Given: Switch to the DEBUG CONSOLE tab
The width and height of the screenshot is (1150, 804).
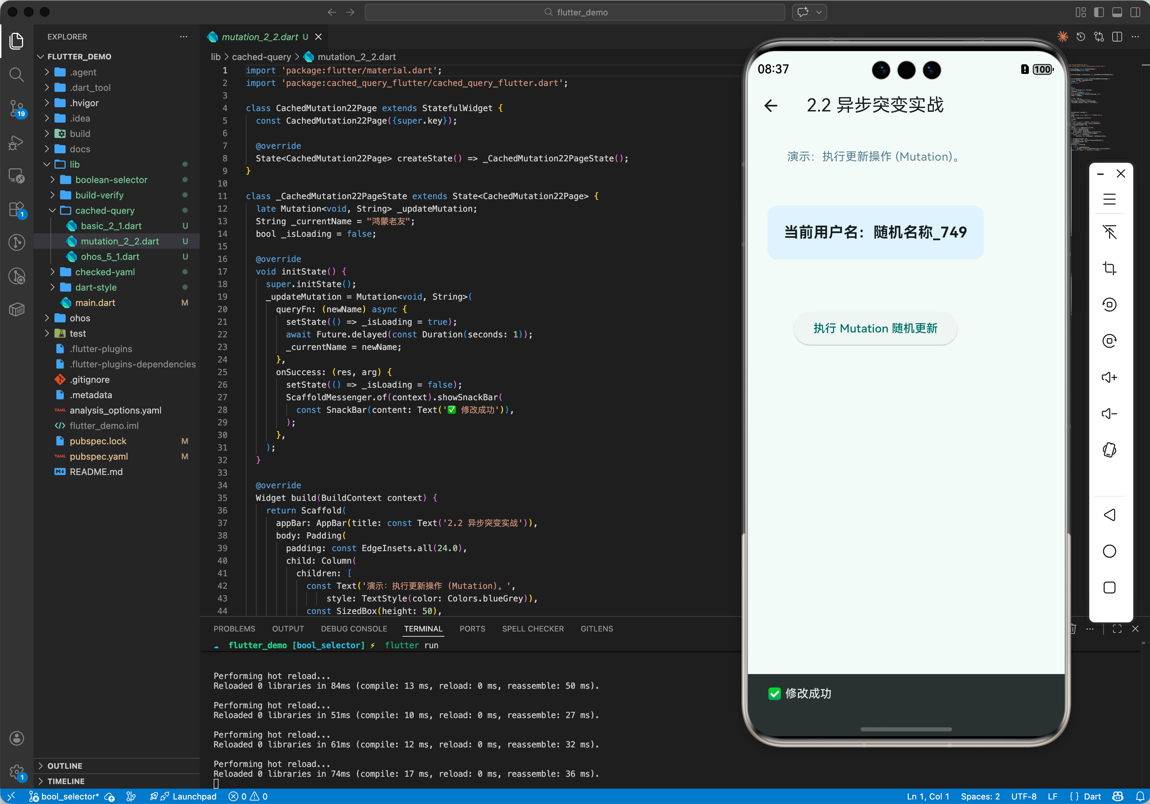Looking at the screenshot, I should (x=354, y=629).
